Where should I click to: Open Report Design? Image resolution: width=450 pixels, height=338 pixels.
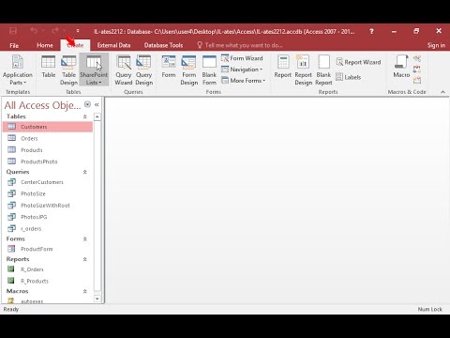pos(303,69)
